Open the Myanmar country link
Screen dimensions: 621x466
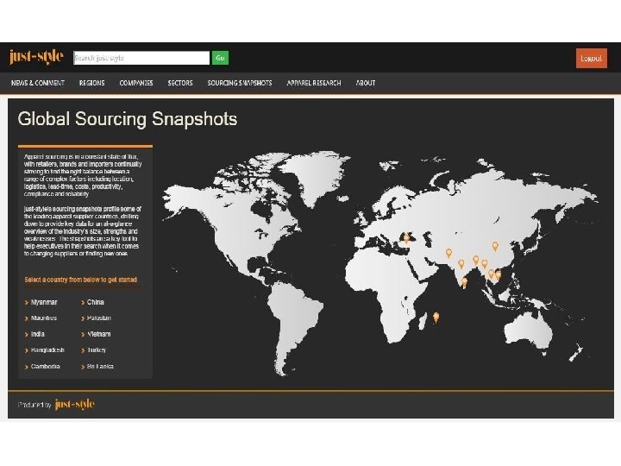tap(44, 302)
